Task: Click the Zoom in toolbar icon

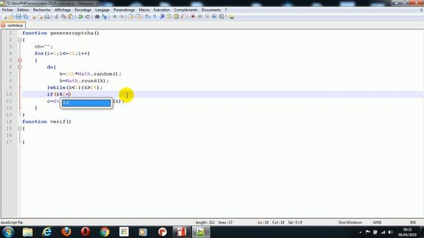Action: click(115, 17)
